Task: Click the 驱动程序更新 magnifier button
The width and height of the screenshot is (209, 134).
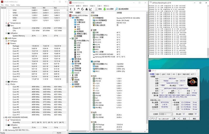Action: (x=122, y=9)
